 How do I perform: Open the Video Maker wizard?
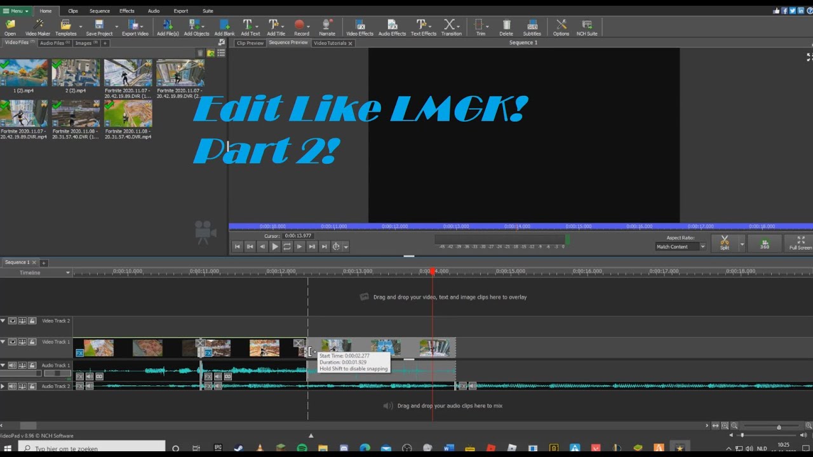tap(37, 27)
